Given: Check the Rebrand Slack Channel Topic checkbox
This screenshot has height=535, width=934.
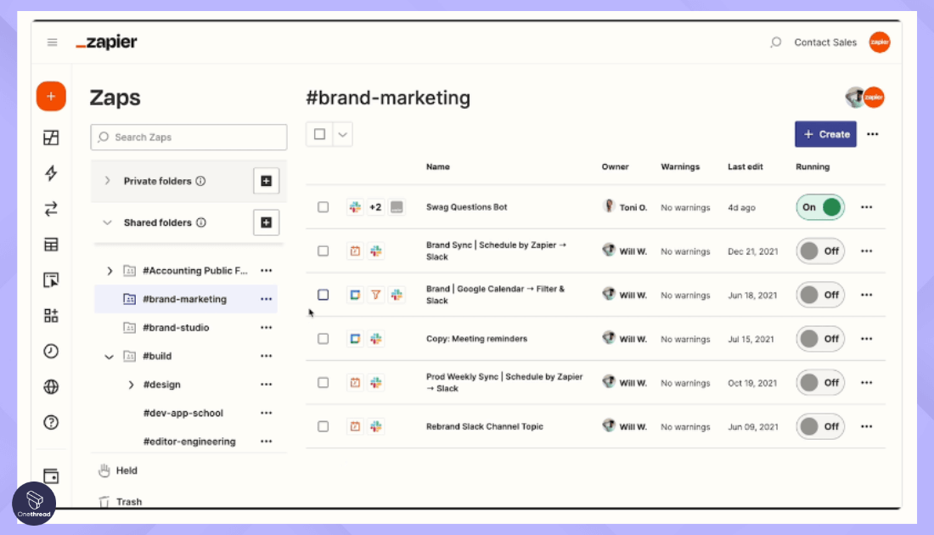Looking at the screenshot, I should (324, 426).
